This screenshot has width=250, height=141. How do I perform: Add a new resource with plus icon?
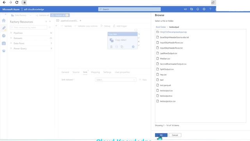click(x=50, y=27)
